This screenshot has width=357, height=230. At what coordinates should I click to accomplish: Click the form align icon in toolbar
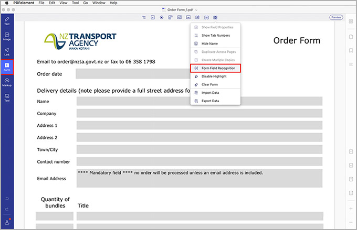(x=206, y=17)
